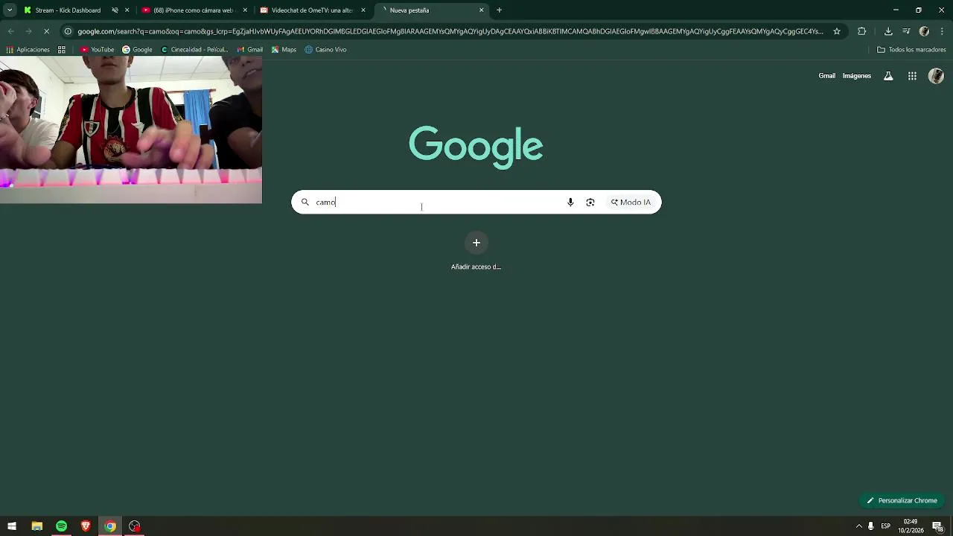Viewport: 953px width, 536px height.
Task: Search by image with the lens icon
Action: click(590, 202)
